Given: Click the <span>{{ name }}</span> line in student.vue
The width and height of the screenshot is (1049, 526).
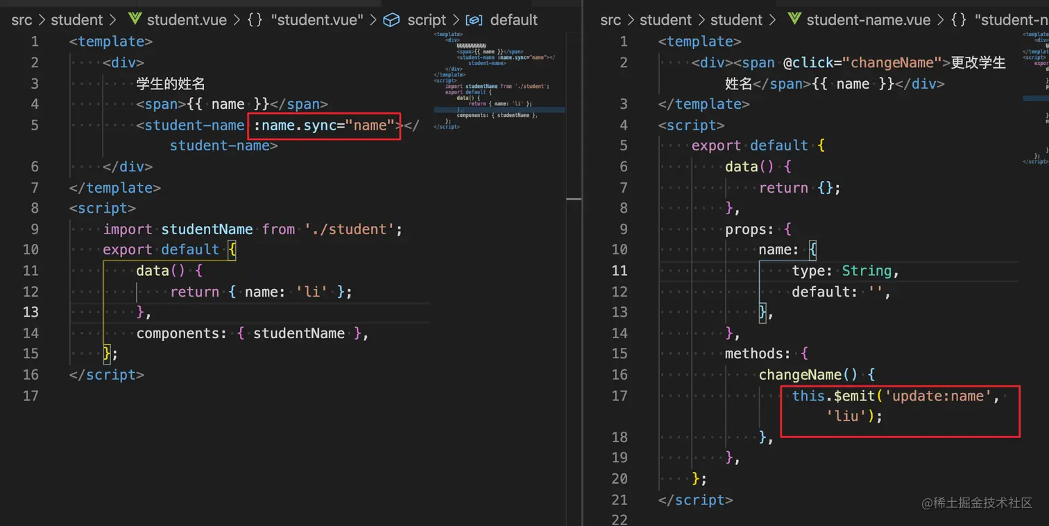Looking at the screenshot, I should [232, 104].
